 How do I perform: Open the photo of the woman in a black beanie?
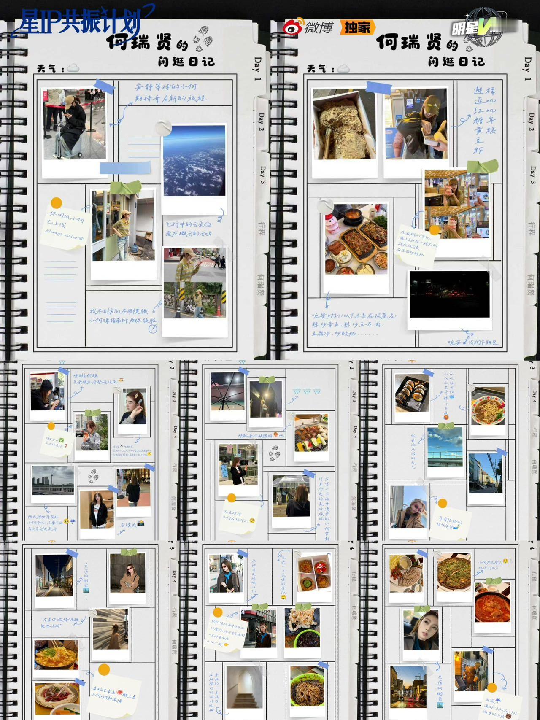click(x=47, y=395)
